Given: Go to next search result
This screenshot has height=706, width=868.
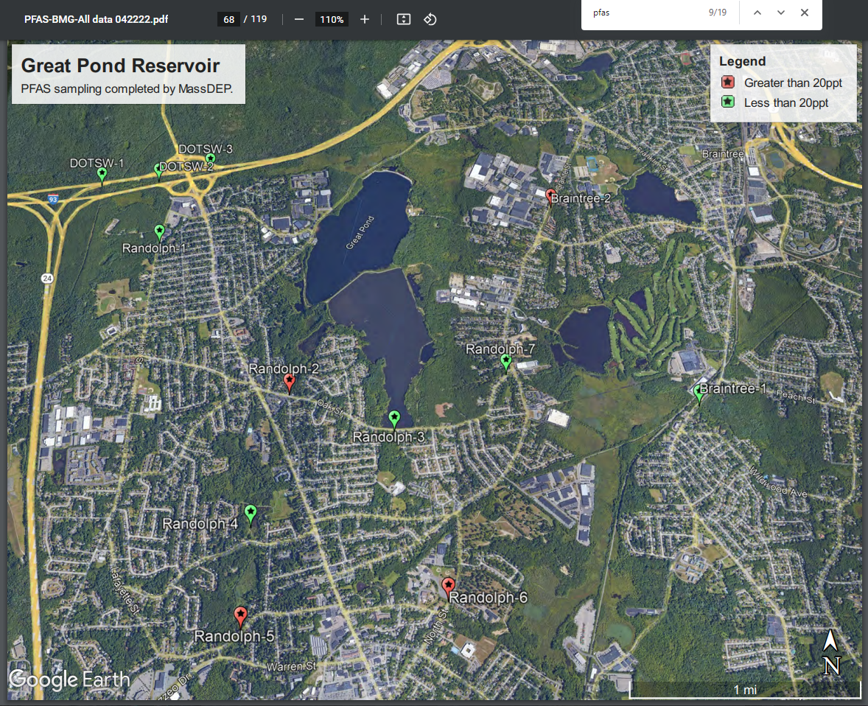Looking at the screenshot, I should tap(781, 13).
